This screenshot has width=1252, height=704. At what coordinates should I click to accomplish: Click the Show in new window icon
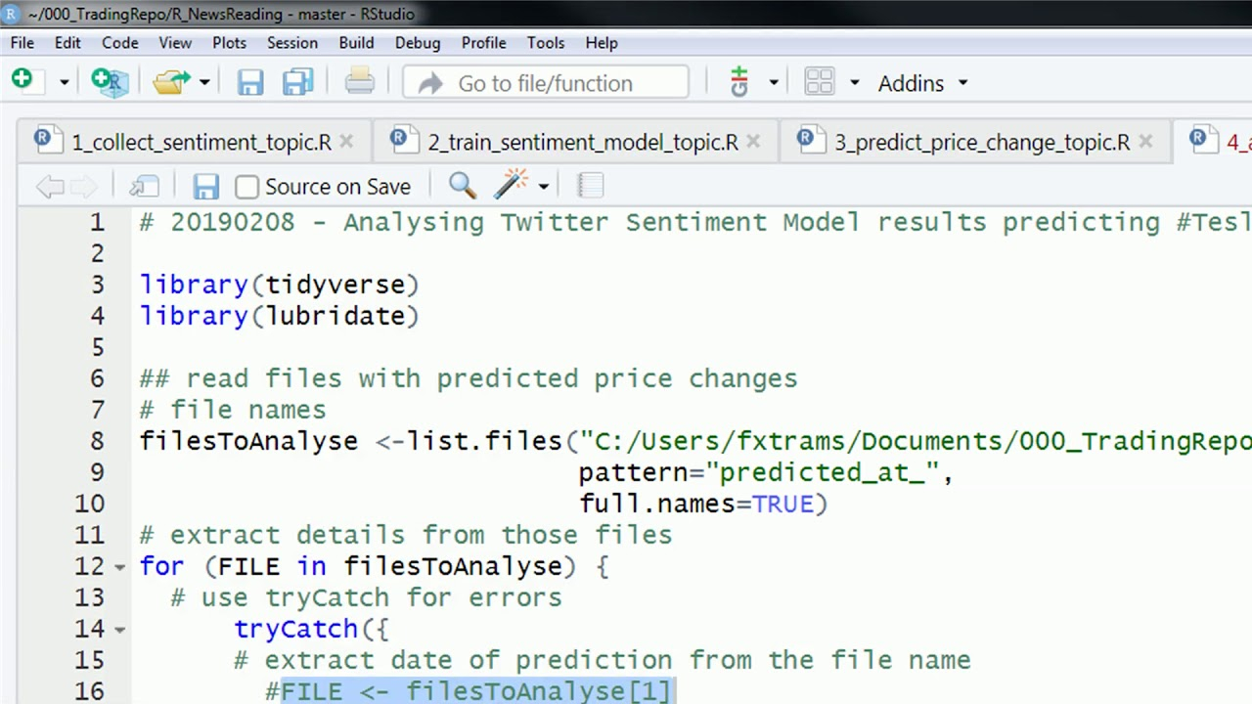point(145,186)
